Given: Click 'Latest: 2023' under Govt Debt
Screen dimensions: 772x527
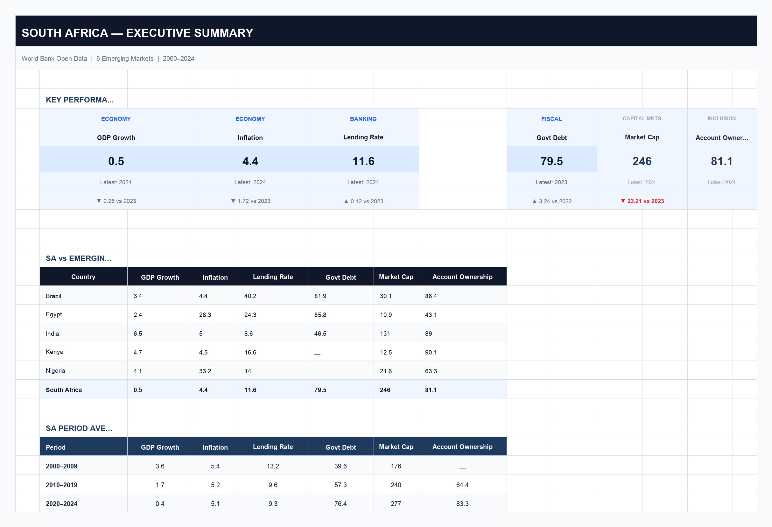Looking at the screenshot, I should pos(551,182).
